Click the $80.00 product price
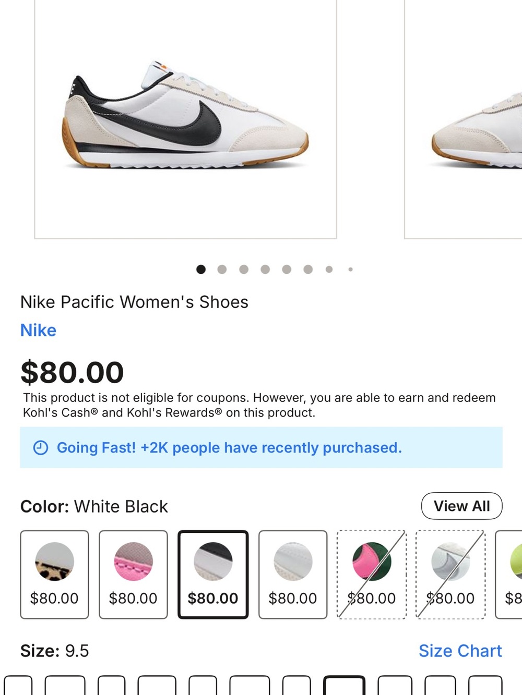This screenshot has height=695, width=522. 72,371
